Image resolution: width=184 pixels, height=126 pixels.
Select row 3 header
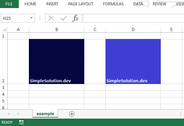point(3,87)
